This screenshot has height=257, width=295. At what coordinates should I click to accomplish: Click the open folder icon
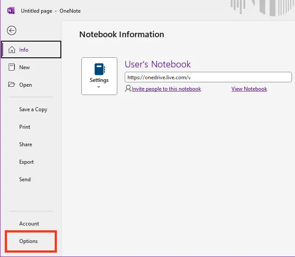(12, 85)
